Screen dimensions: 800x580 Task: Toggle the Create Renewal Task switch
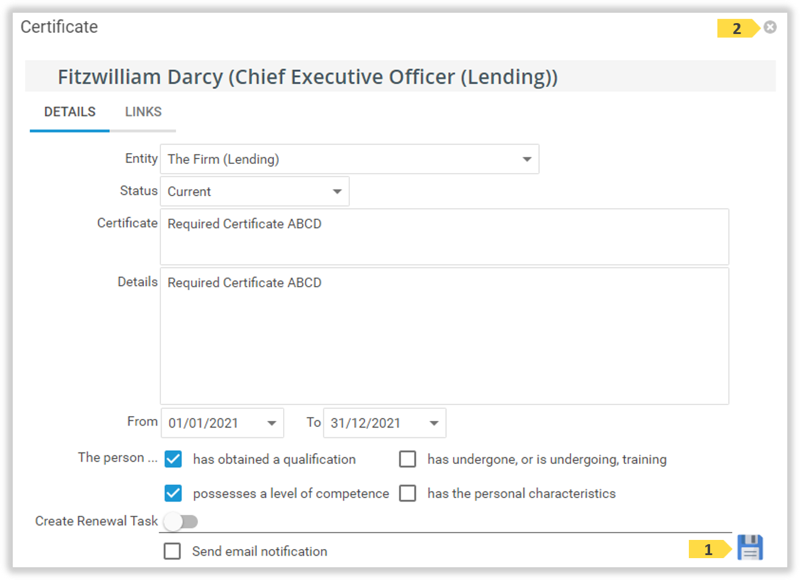(x=181, y=522)
